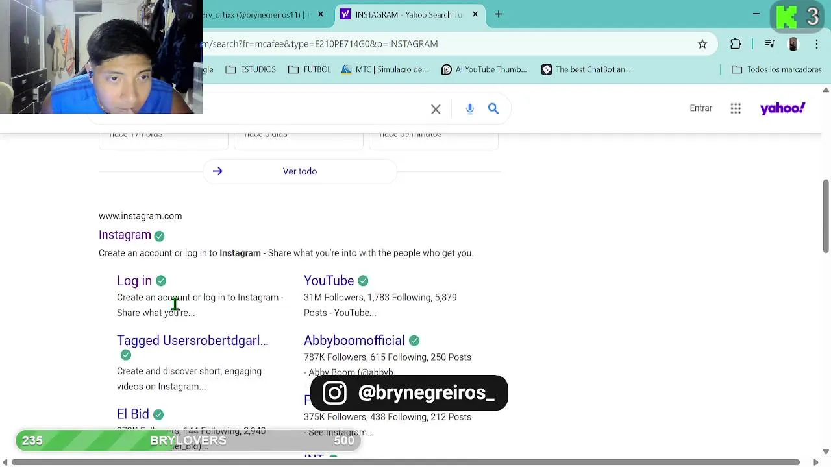831x467 pixels.
Task: Bookmark this page with star icon
Action: coord(702,44)
